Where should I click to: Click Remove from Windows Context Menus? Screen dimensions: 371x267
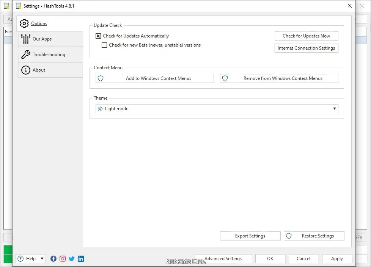click(x=279, y=78)
